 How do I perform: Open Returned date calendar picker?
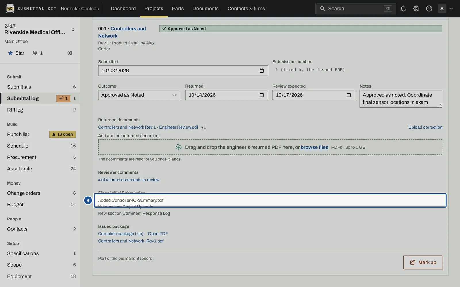(x=262, y=95)
